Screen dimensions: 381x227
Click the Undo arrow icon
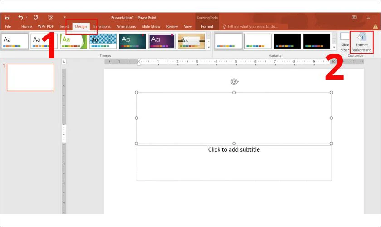(x=20, y=17)
